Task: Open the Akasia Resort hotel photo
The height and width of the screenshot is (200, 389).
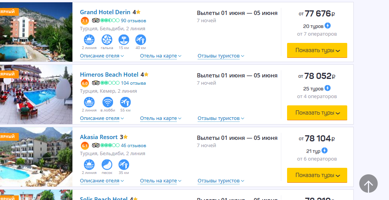Action: (36, 157)
